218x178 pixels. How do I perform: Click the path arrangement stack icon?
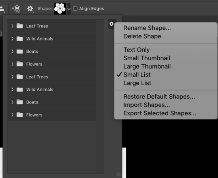(x=16, y=9)
